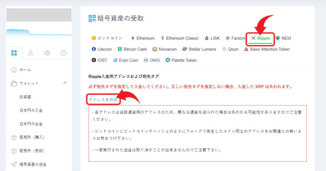This screenshot has height=171, width=326.
Task: Click the green Ethereum Classic icon
Action: tap(163, 38)
